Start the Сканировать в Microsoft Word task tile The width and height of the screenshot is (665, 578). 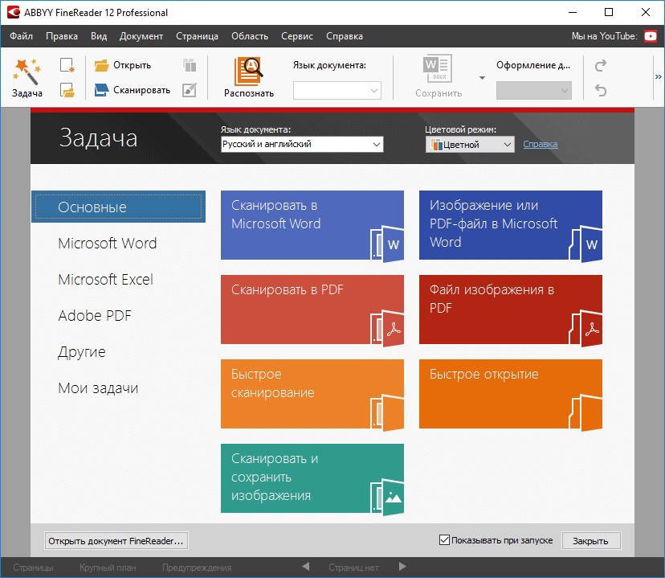point(312,225)
